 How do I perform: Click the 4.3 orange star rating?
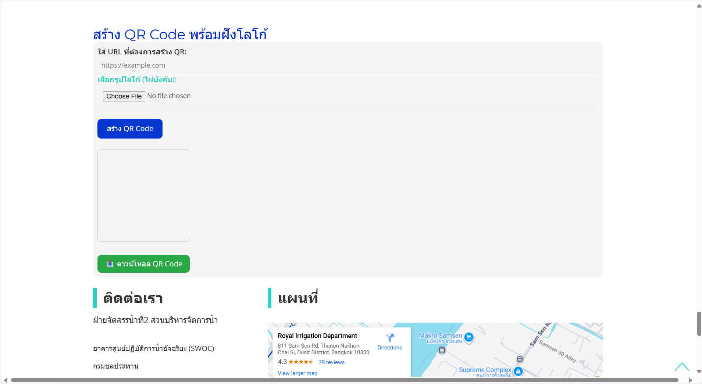click(x=300, y=362)
